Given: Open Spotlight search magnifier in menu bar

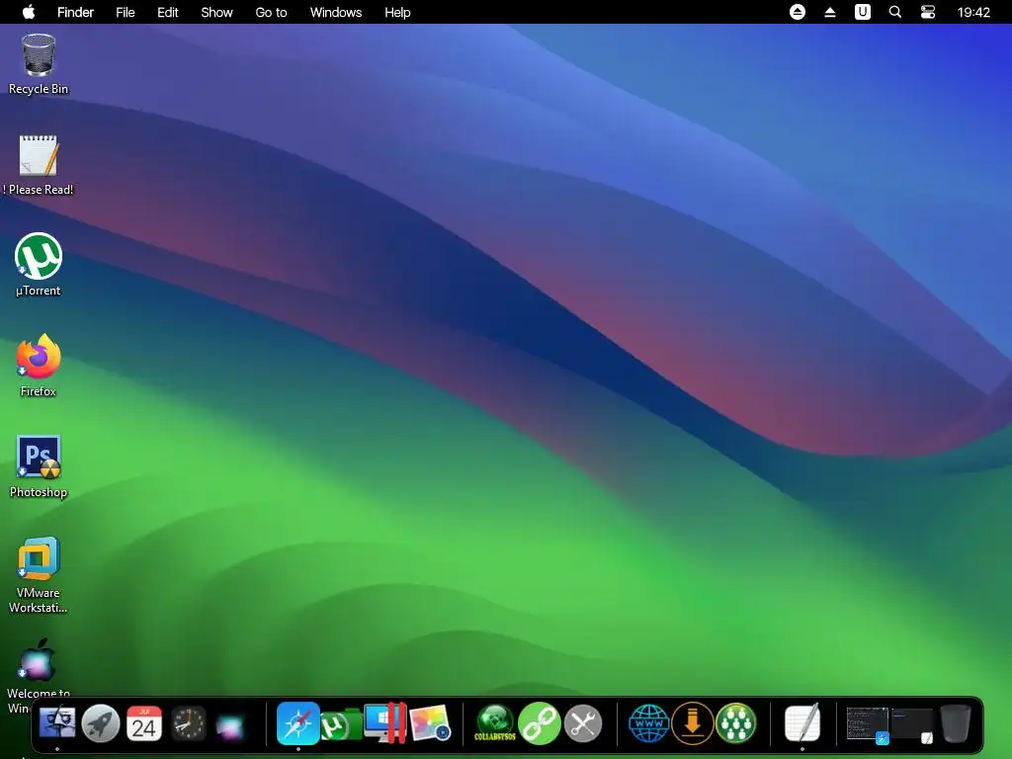Looking at the screenshot, I should tap(895, 12).
